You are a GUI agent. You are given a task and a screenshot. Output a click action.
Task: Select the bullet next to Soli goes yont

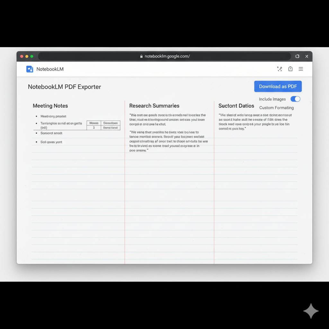tap(36, 142)
